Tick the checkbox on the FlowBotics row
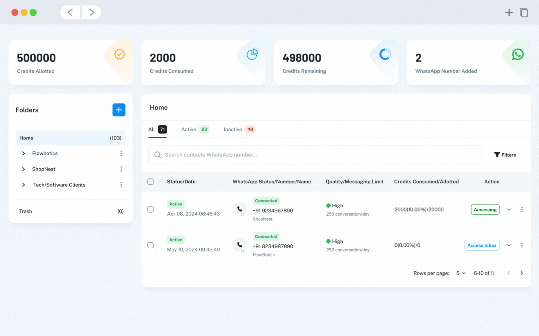Viewport: 539px width, 336px height. [150, 245]
